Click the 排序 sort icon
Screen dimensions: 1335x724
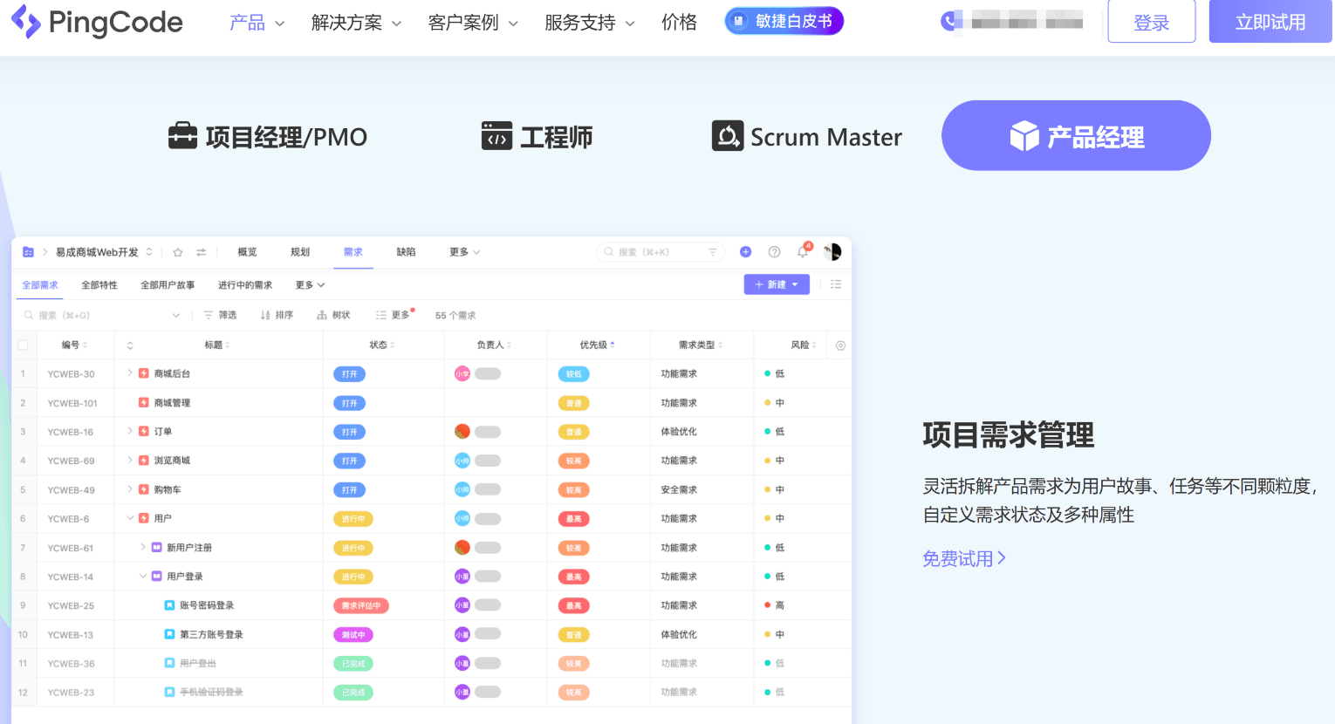point(265,315)
